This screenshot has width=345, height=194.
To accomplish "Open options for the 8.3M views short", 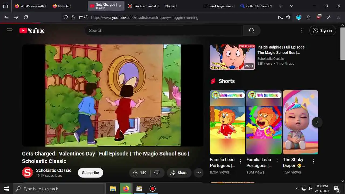I will (240, 161).
